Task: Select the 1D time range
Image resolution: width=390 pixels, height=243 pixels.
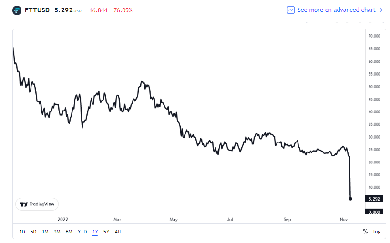Action: click(x=22, y=232)
